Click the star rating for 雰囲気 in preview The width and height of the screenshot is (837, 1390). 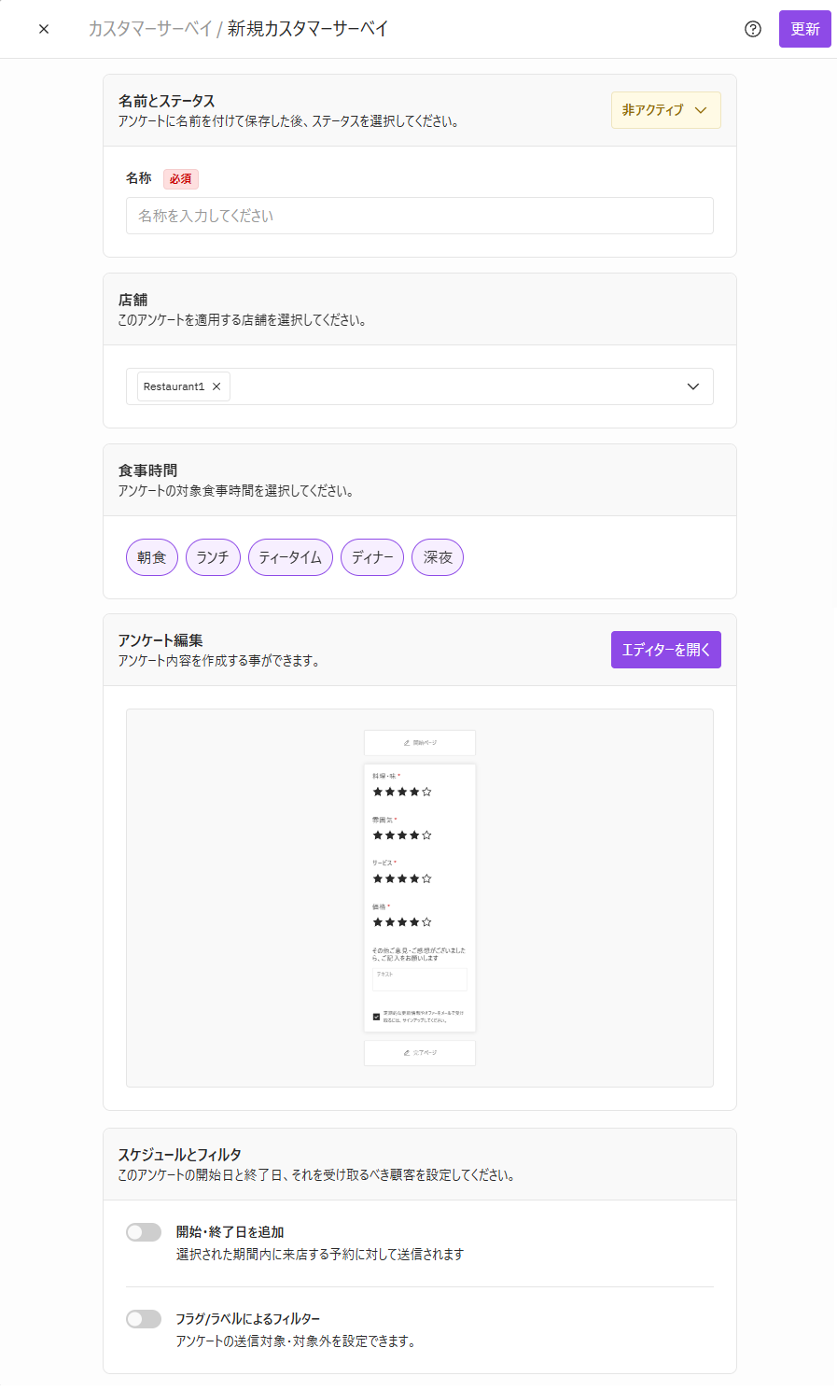pyautogui.click(x=402, y=835)
